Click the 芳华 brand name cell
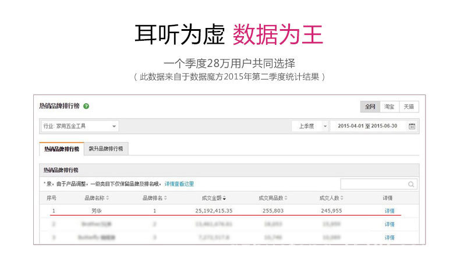460x276 pixels. 97,211
